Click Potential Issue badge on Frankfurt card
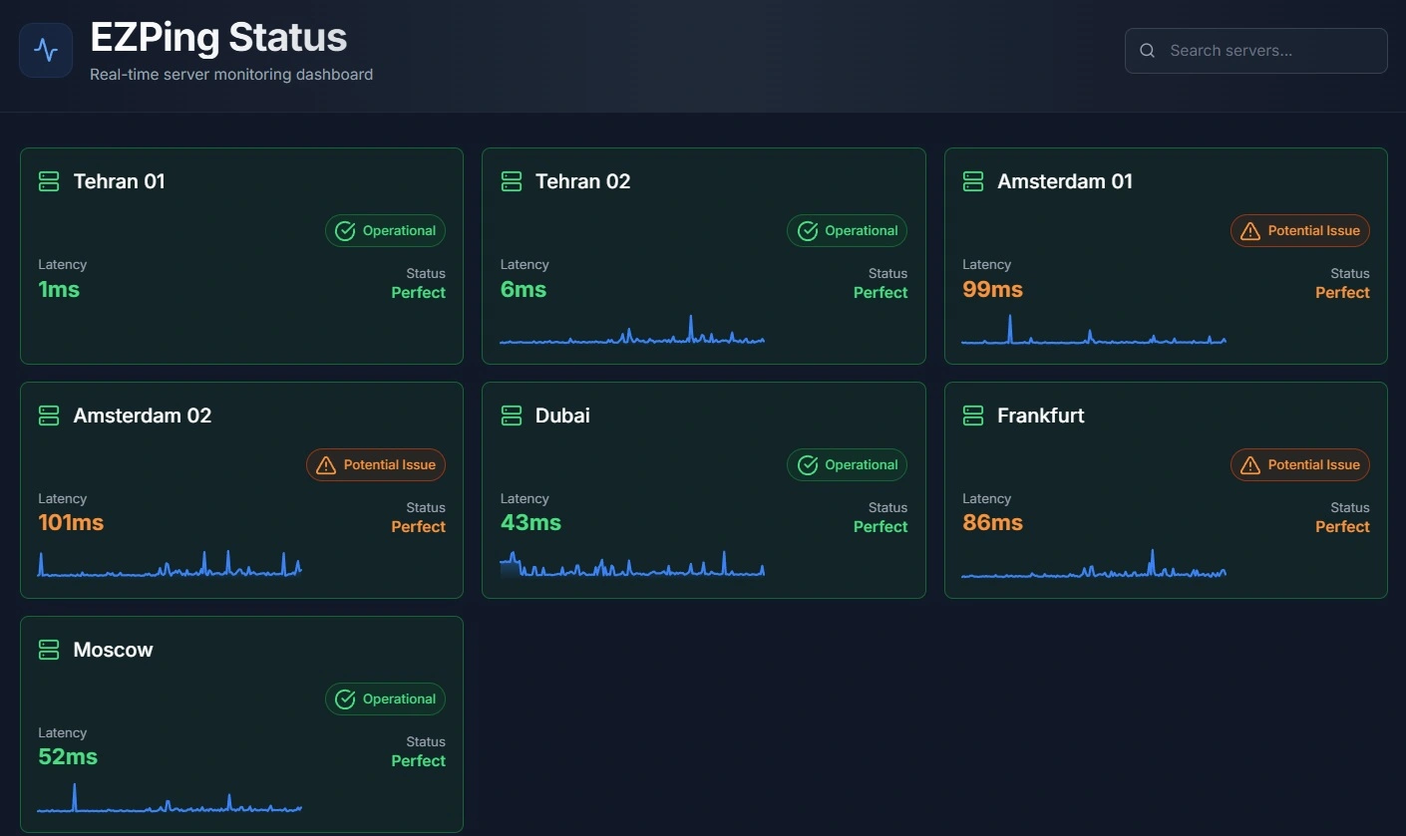This screenshot has width=1406, height=836. coord(1300,465)
